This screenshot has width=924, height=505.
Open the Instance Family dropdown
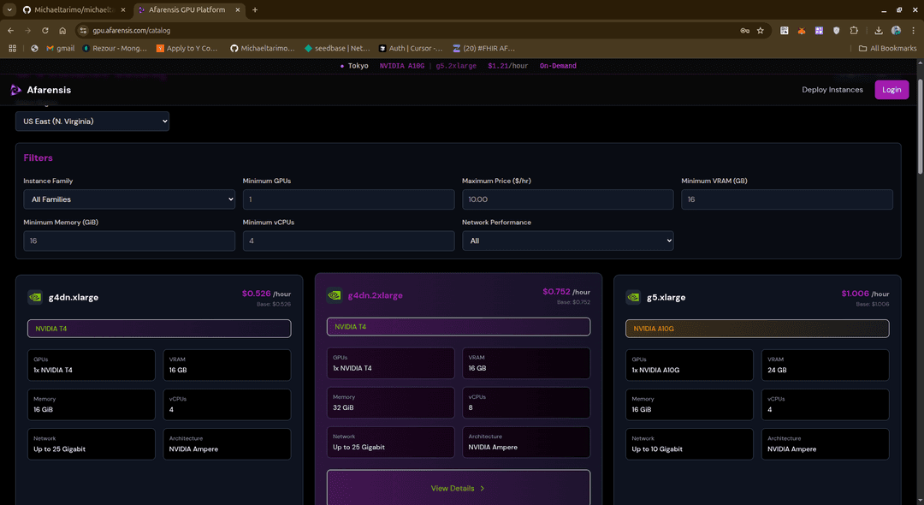click(x=129, y=199)
